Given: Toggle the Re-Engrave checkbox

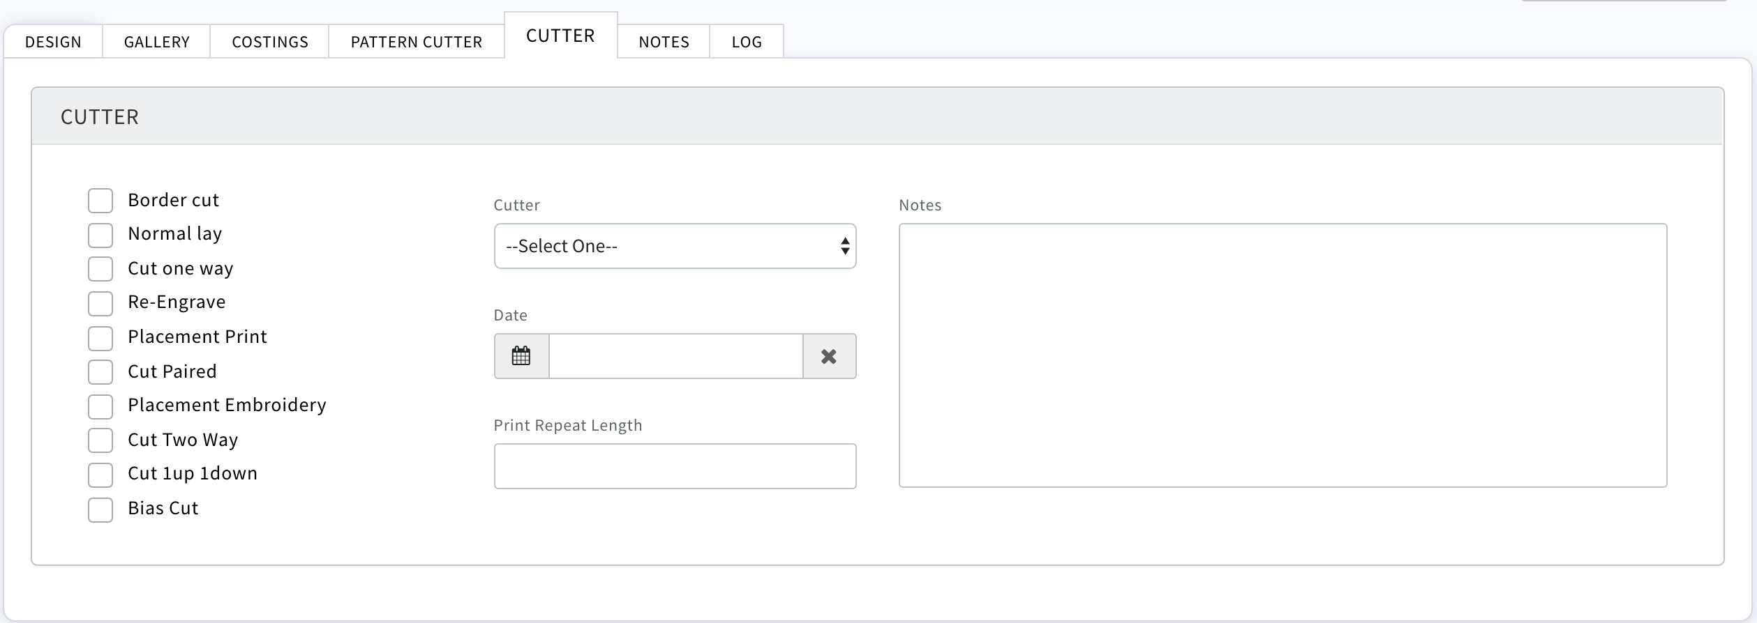Looking at the screenshot, I should coord(100,303).
